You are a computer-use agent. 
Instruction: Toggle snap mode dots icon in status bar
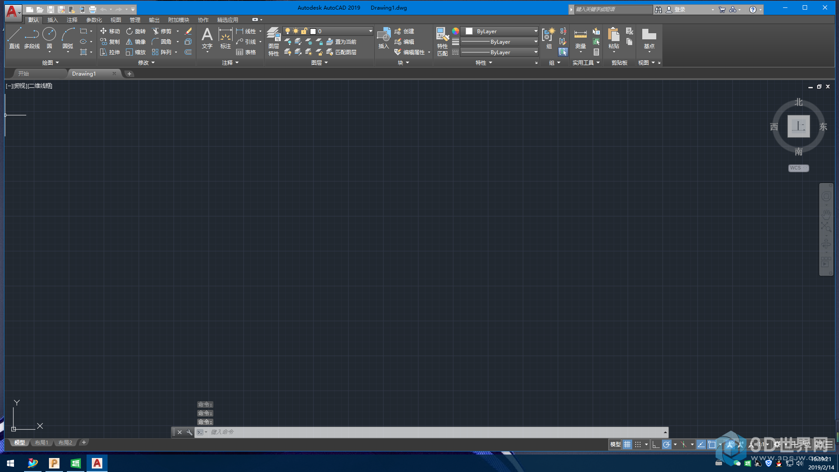tap(638, 444)
